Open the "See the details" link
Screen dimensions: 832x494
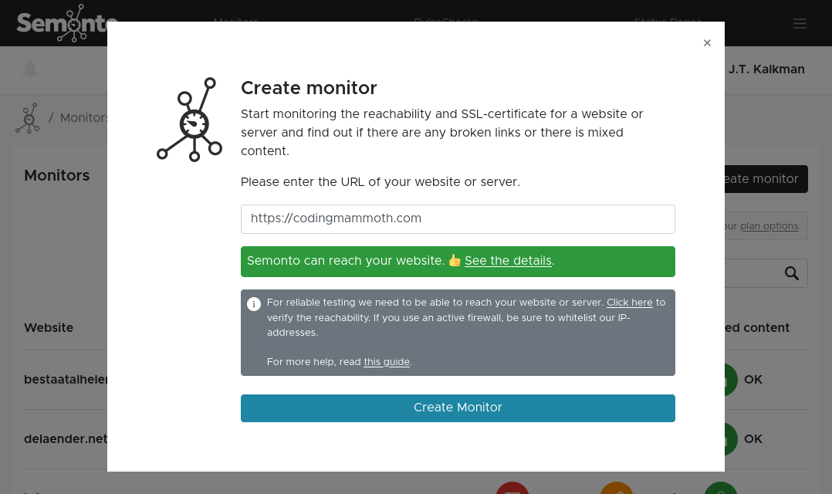tap(508, 261)
